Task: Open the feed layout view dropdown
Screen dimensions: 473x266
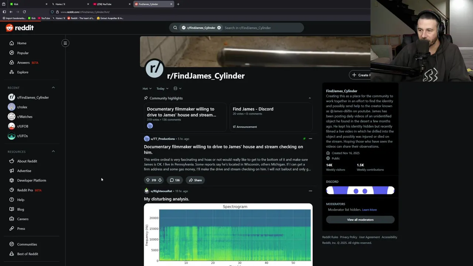Action: point(177,89)
